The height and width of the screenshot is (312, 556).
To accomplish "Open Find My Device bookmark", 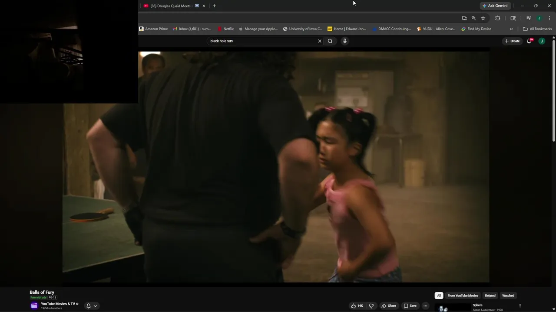I will [x=476, y=29].
